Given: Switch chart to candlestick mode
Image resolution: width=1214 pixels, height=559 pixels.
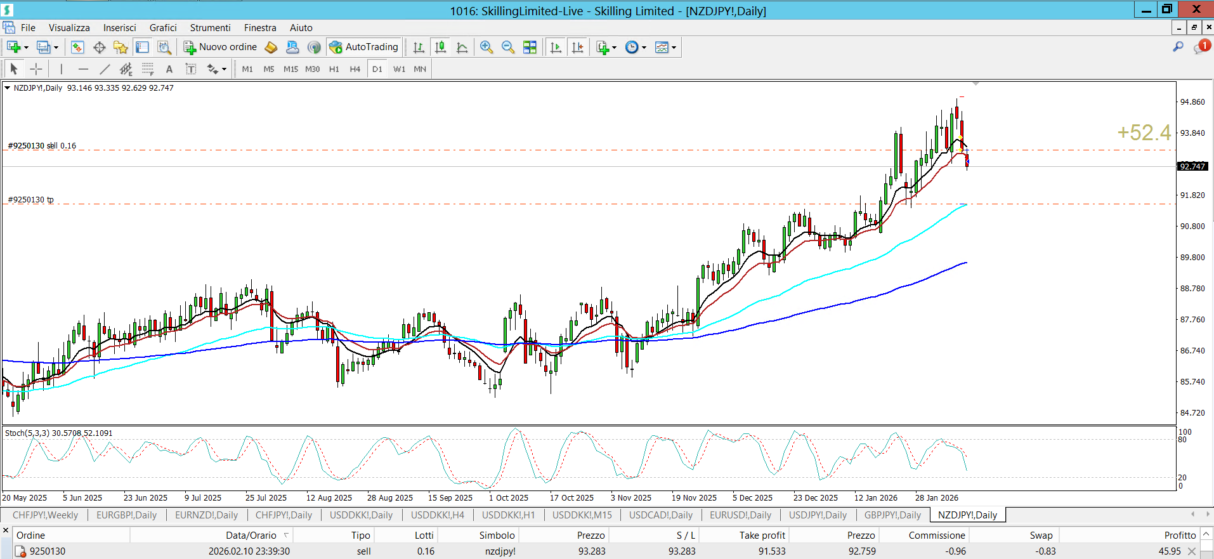Looking at the screenshot, I should pos(440,47).
